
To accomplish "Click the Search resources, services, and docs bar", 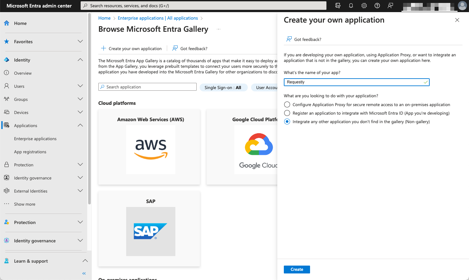I will [204, 6].
